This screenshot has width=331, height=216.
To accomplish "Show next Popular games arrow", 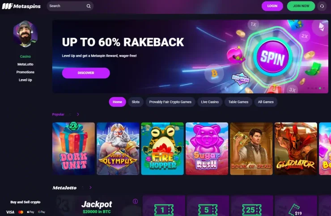I will coord(78,114).
